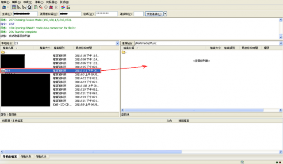Click the 快速連線(Q) button
Viewport: 283px width, 164px height.
[154, 14]
